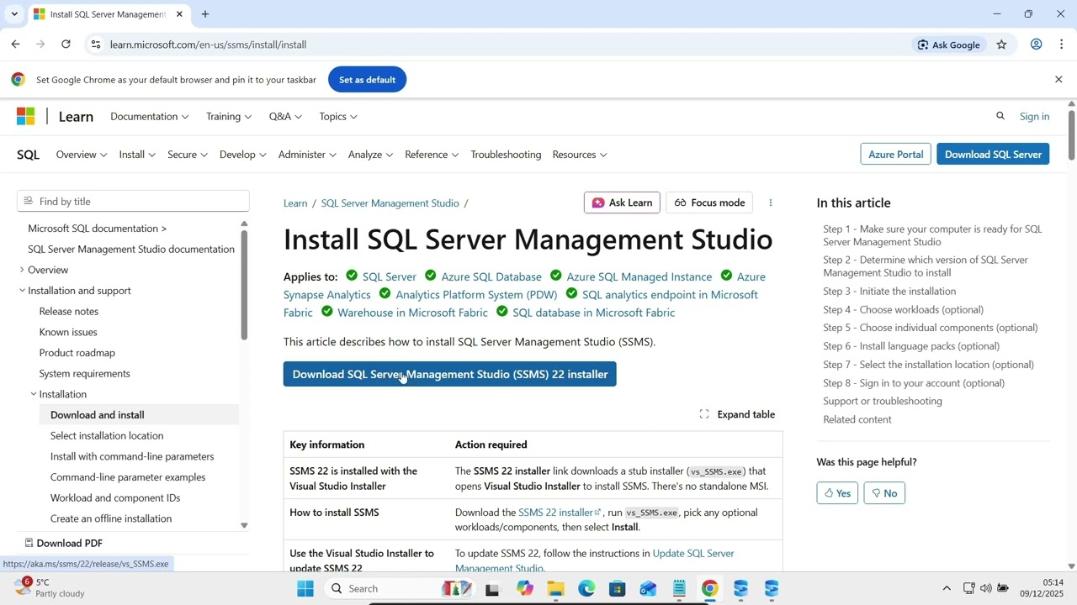The width and height of the screenshot is (1077, 605).
Task: Click the Ask Learn button
Action: click(622, 203)
